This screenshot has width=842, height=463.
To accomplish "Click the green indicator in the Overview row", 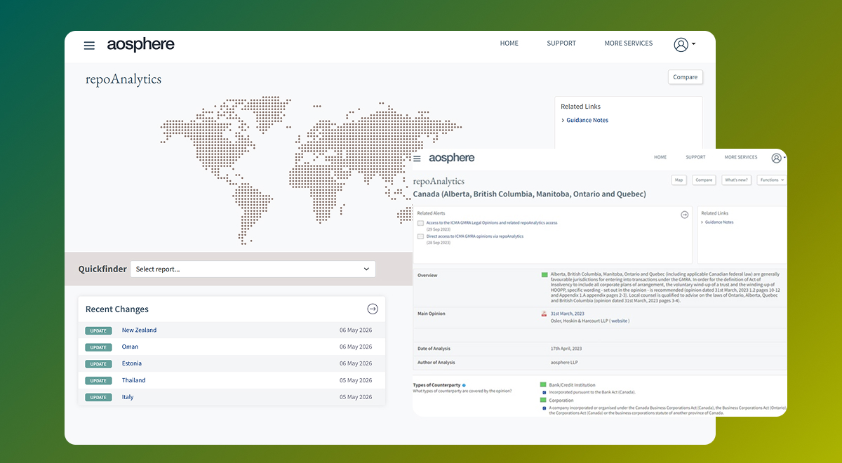I will coord(544,275).
